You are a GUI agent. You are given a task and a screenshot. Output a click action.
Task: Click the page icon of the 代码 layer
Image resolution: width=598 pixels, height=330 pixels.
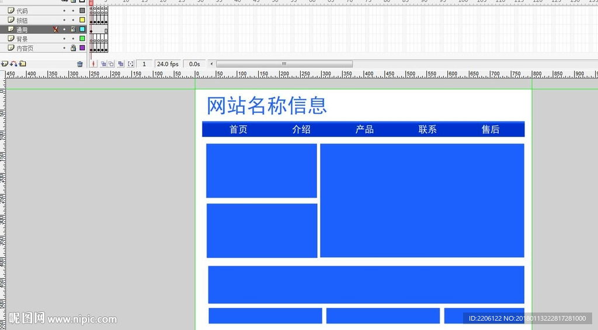coord(11,10)
